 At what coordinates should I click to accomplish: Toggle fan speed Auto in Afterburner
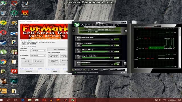(x=118, y=62)
